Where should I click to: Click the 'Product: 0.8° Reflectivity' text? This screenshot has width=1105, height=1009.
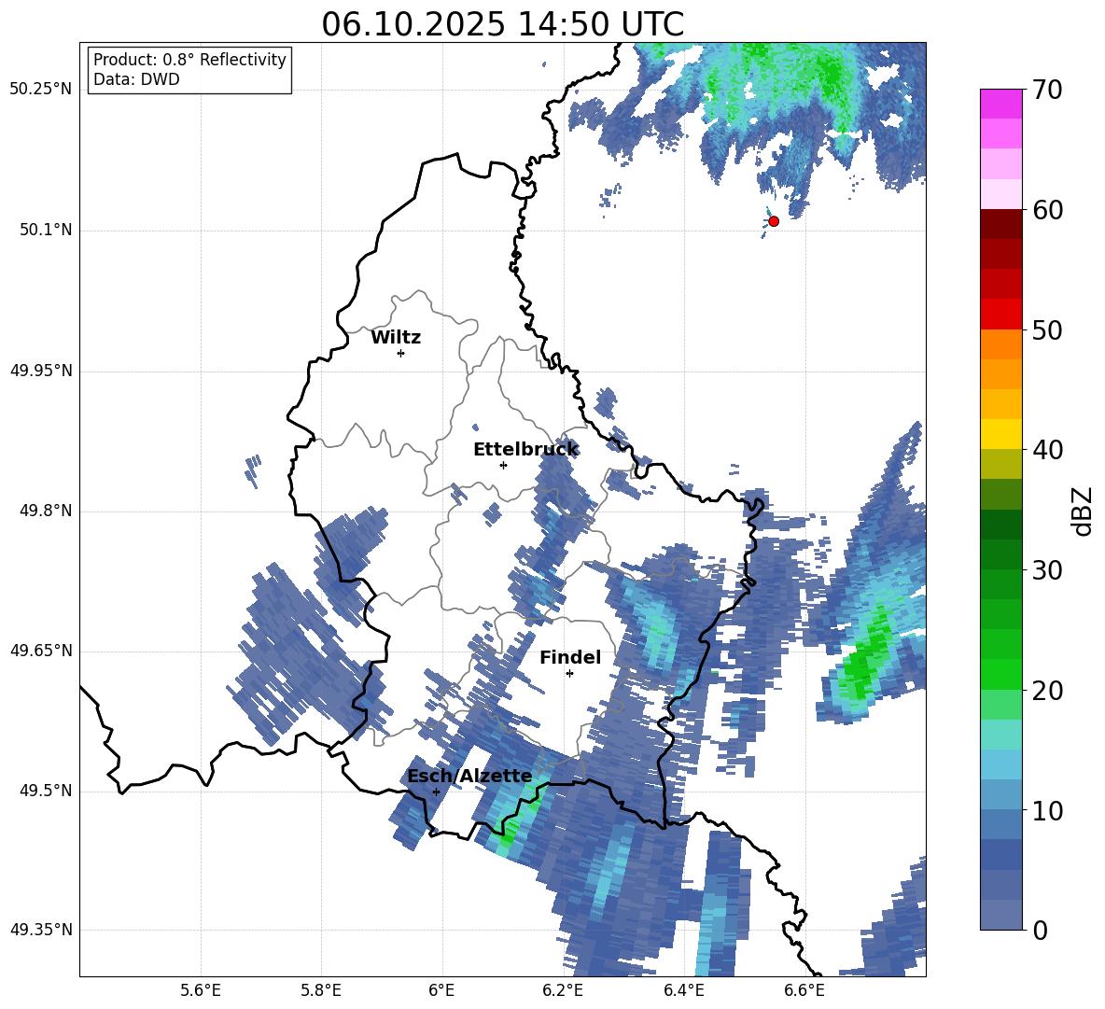[x=189, y=60]
